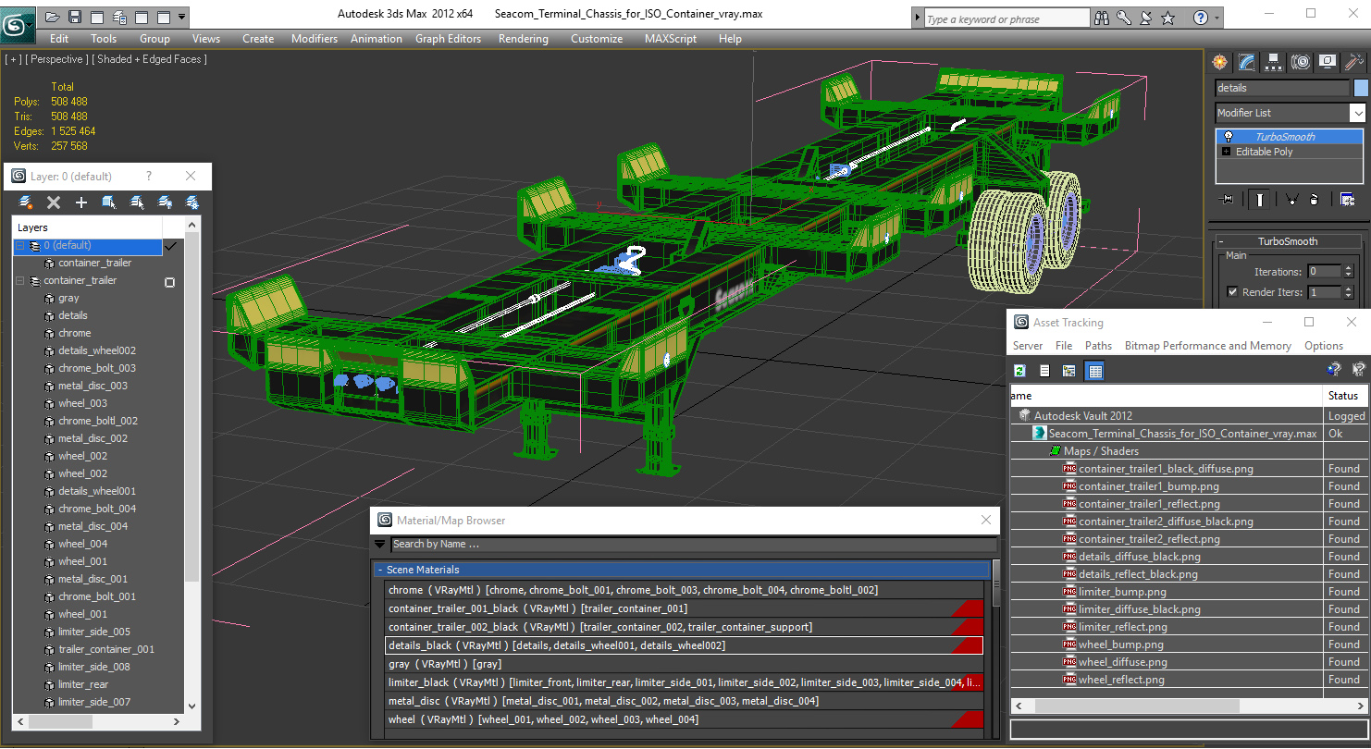Click the Make Unique icon below modifier stack
The image size is (1371, 749).
click(x=1291, y=199)
